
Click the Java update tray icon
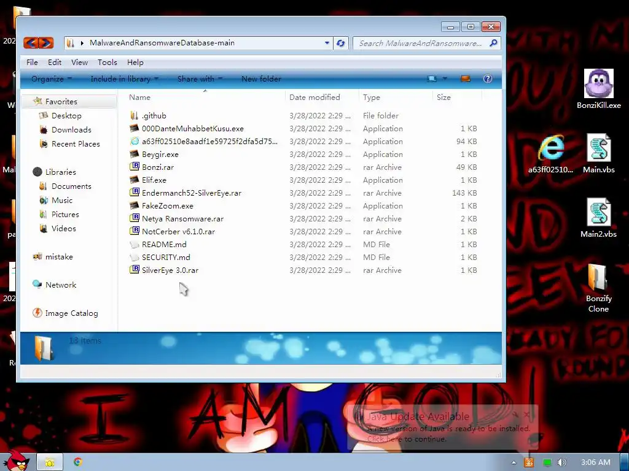(529, 462)
